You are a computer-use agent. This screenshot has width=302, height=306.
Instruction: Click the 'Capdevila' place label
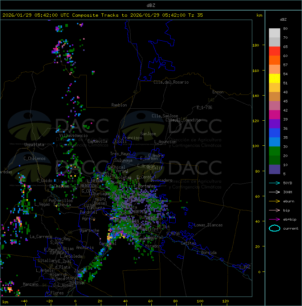click(98, 141)
